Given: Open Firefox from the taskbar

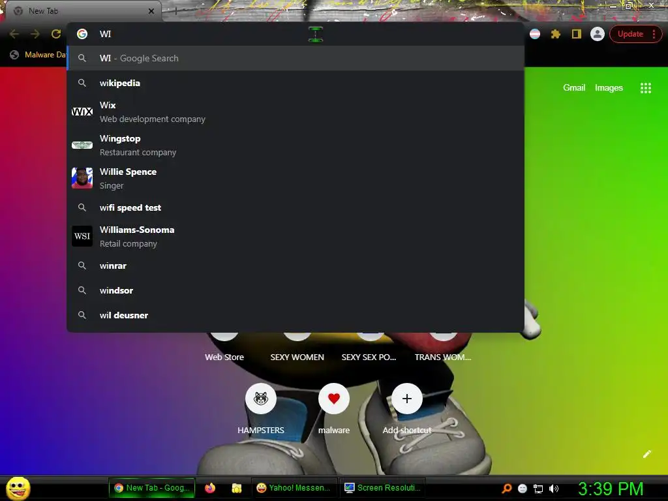Looking at the screenshot, I should (x=210, y=488).
